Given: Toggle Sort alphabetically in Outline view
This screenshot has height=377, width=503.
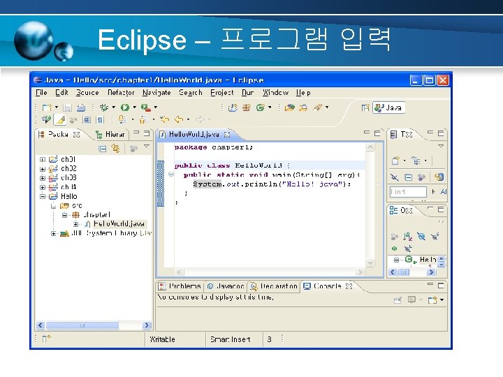Looking at the screenshot, I should tap(408, 237).
